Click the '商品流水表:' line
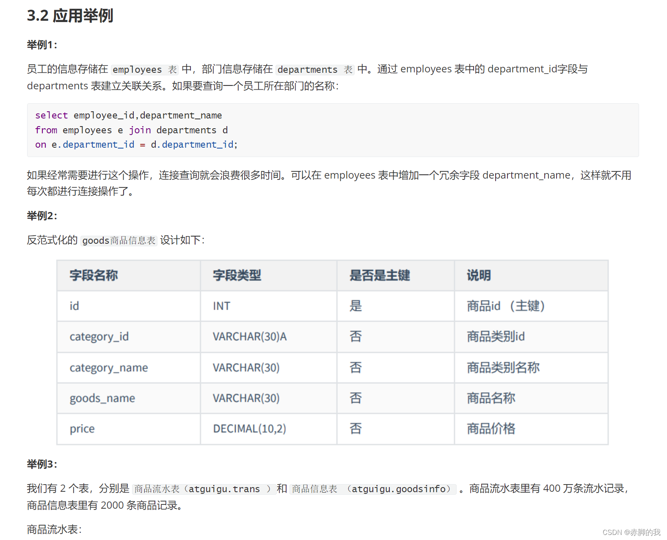Screen dimensions: 667x540 coord(54,529)
